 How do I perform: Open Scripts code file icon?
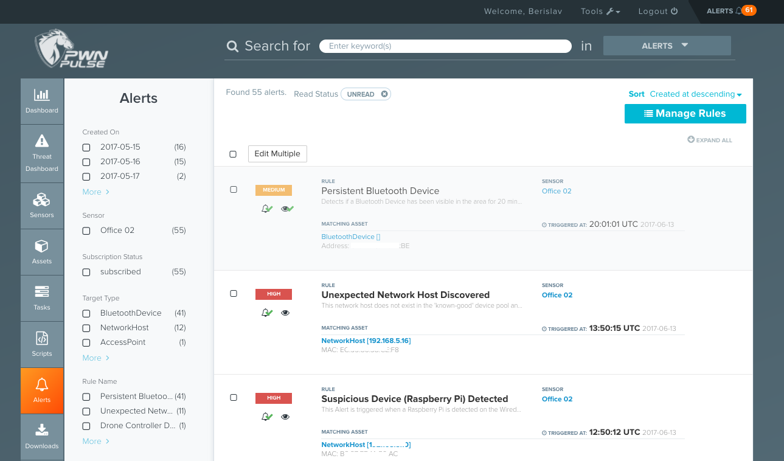(41, 338)
